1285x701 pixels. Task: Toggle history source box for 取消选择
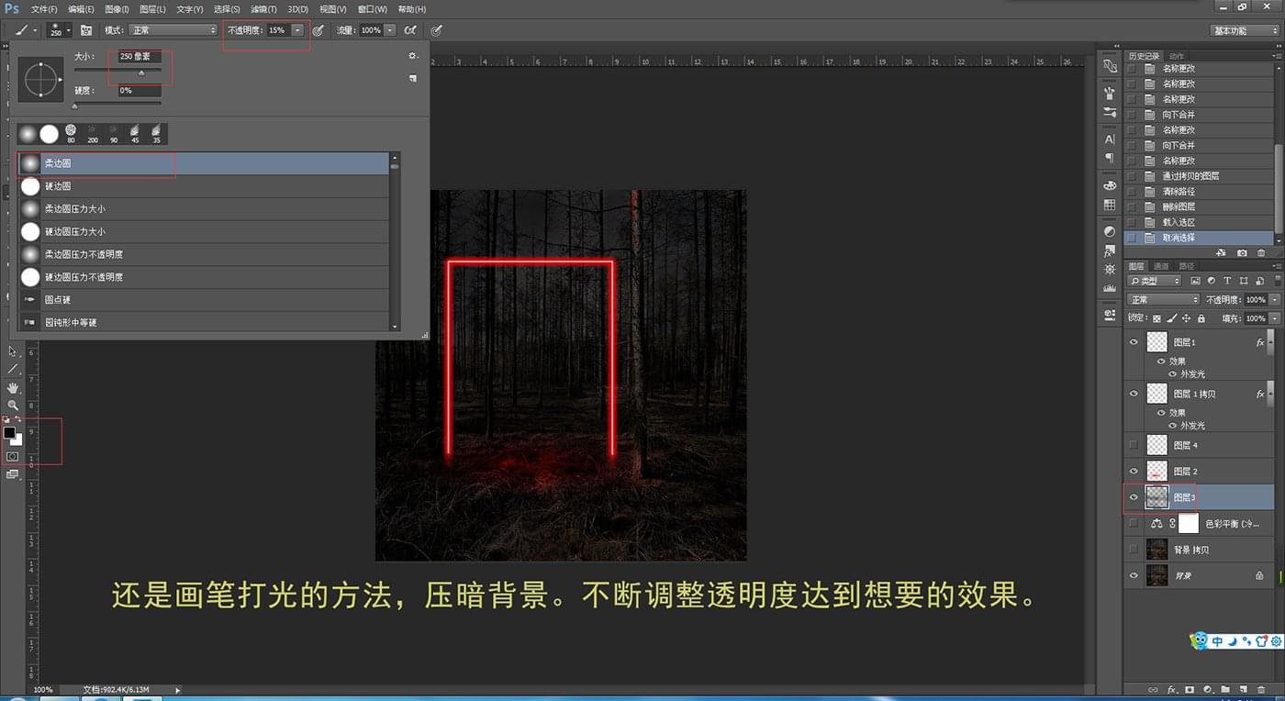click(x=1132, y=238)
